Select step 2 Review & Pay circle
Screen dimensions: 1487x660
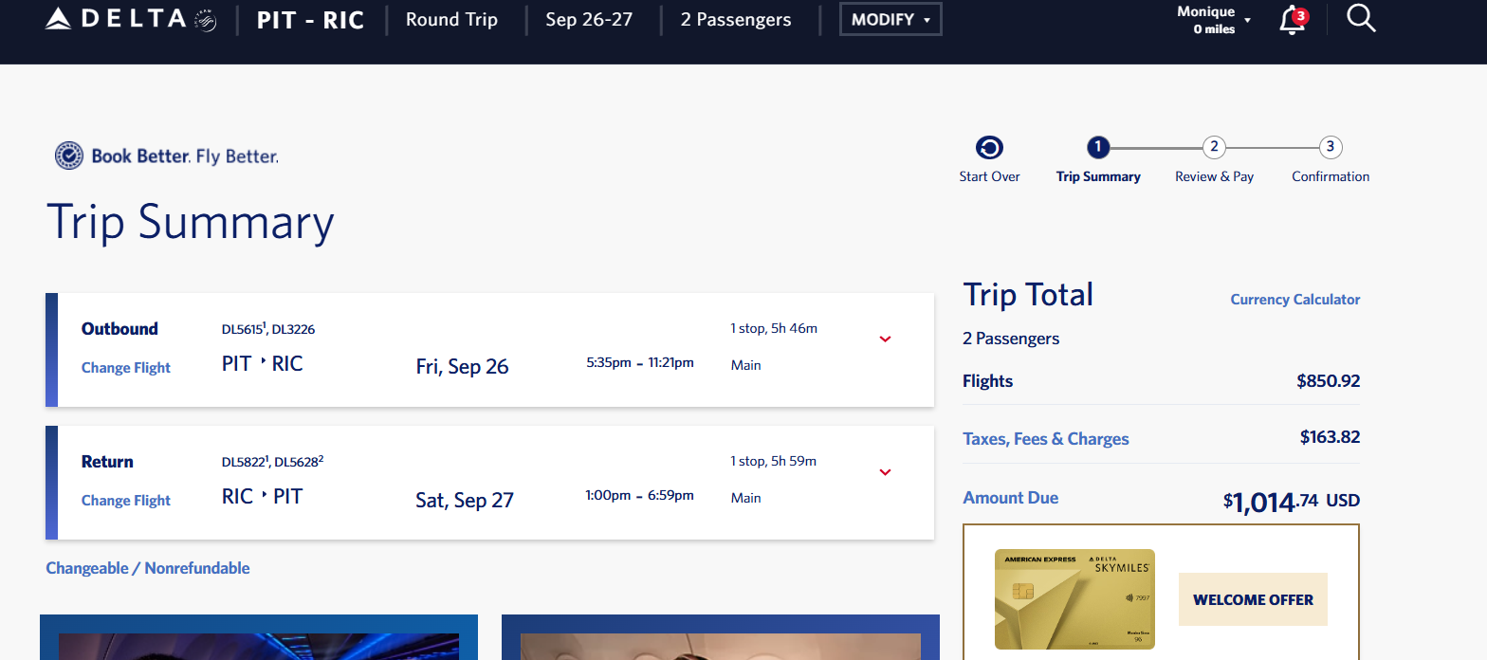[1214, 147]
